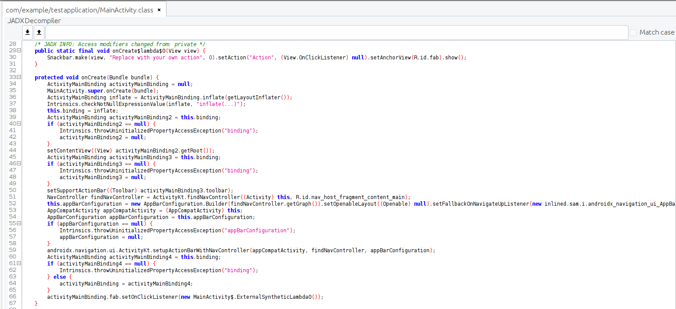Click line number 28 in the gutter
Screen dimensions: 676x309
(12, 44)
